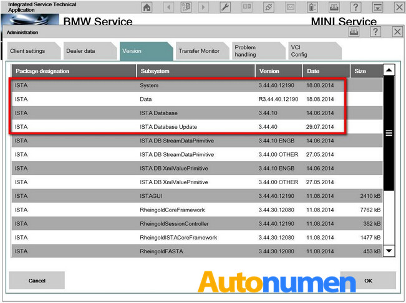Click the Version column header
Image resolution: width=406 pixels, height=303 pixels.
point(279,71)
